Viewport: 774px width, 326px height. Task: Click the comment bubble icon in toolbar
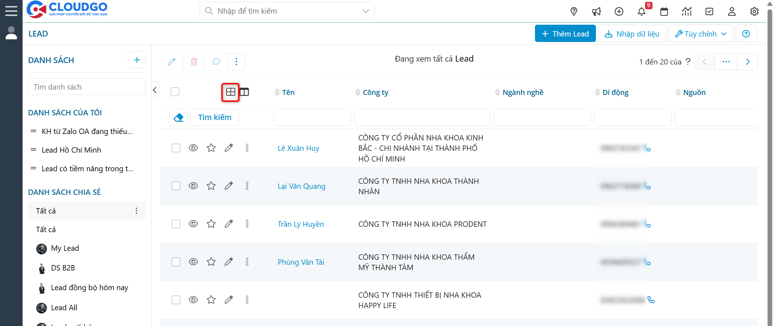click(x=216, y=62)
